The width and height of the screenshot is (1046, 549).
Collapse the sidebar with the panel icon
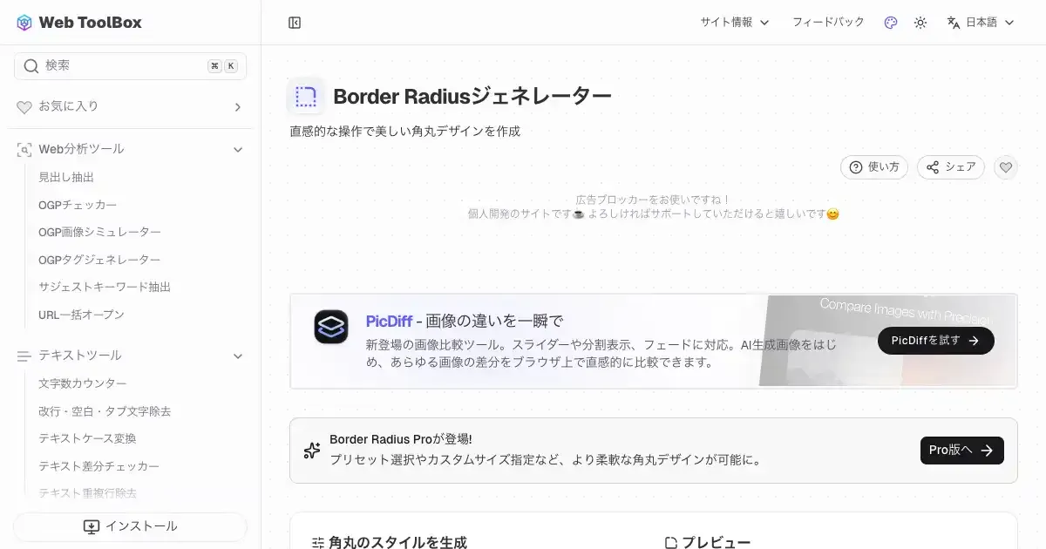click(x=295, y=23)
